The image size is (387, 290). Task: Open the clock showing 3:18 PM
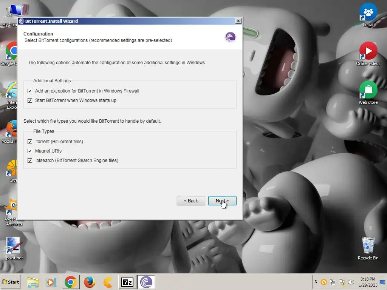[x=368, y=282]
